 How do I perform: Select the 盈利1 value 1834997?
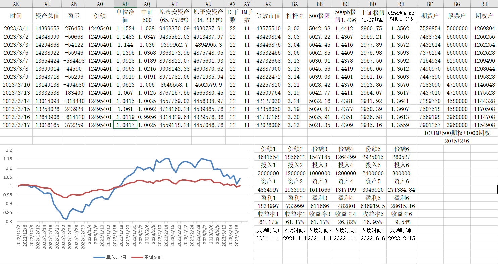click(268, 206)
